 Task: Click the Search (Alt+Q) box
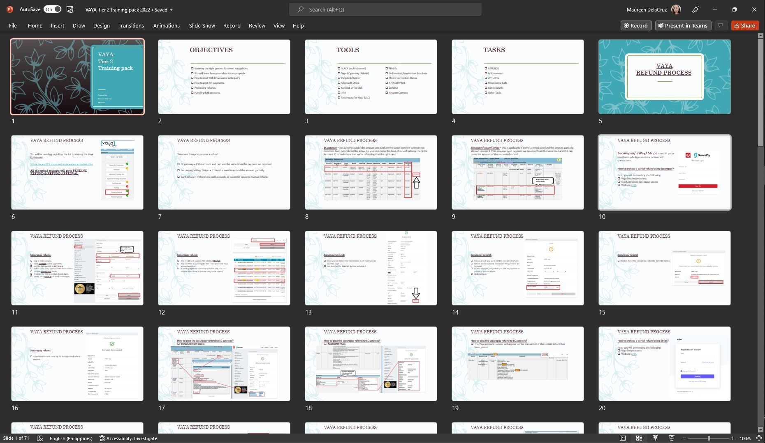click(x=385, y=9)
